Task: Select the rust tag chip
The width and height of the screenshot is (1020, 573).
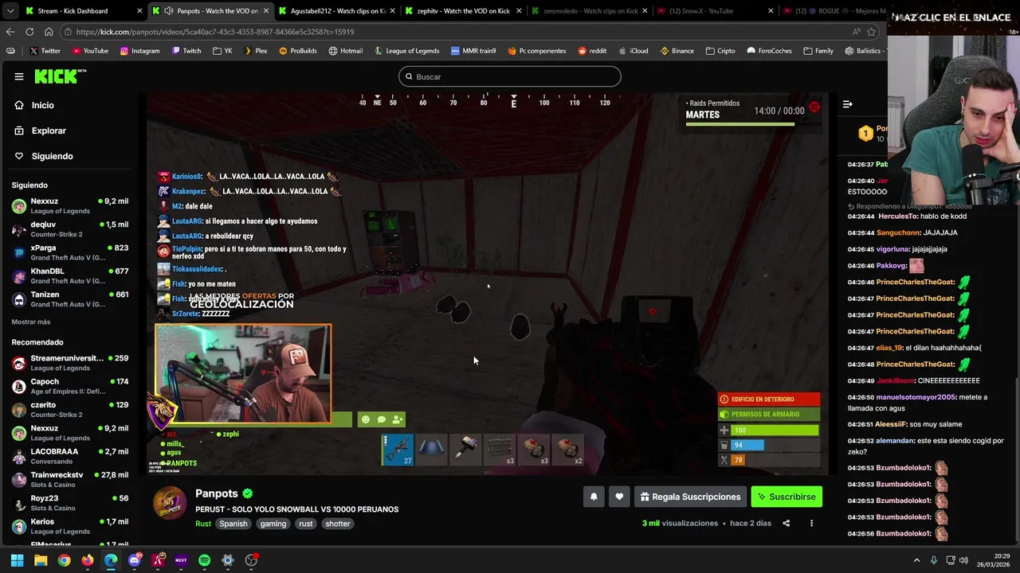Action: coord(306,524)
